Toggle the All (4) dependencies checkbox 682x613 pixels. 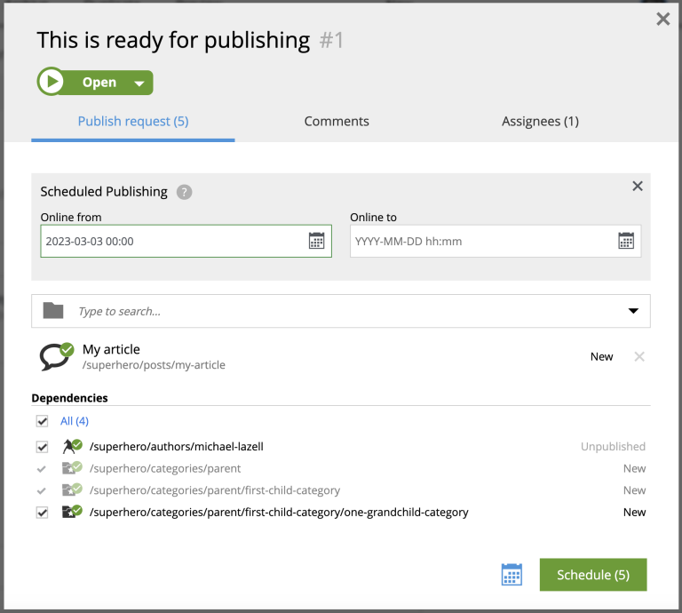(x=43, y=421)
